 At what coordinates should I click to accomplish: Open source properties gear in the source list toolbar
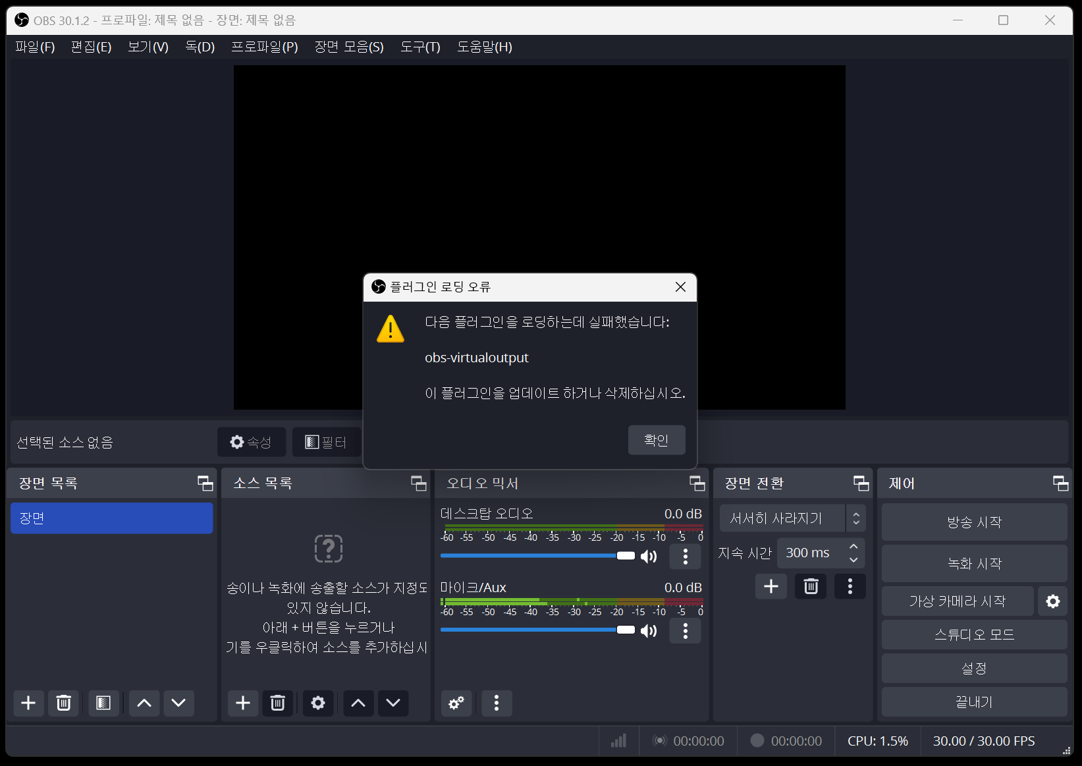[x=318, y=703]
